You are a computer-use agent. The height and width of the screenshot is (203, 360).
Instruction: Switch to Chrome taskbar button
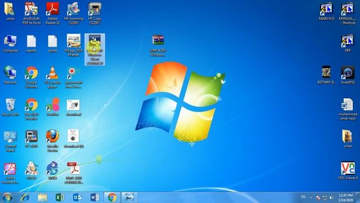pyautogui.click(x=112, y=197)
